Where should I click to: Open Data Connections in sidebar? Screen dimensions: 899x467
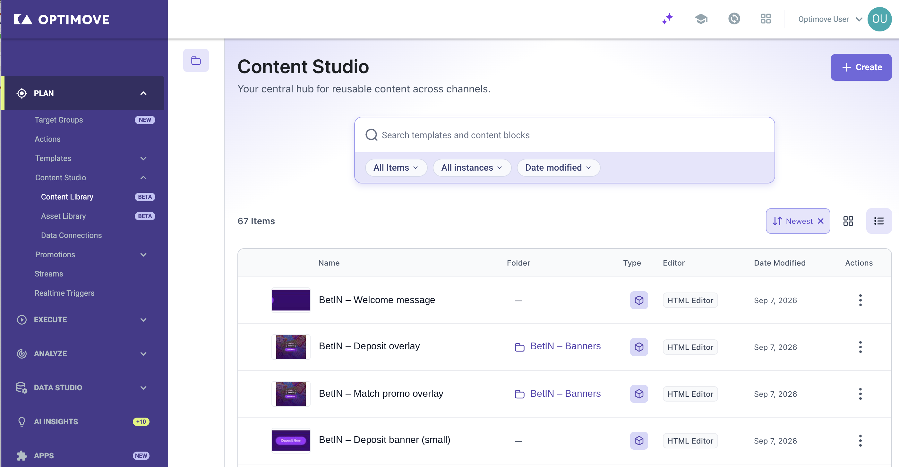pos(71,235)
